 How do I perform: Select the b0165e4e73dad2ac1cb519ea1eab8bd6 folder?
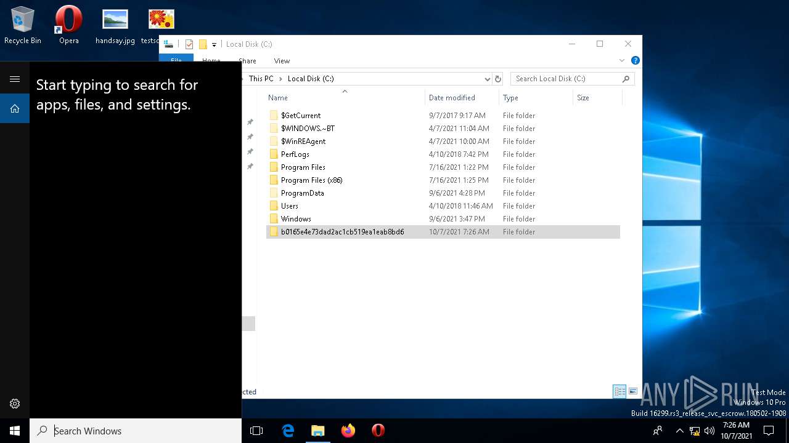443,232
